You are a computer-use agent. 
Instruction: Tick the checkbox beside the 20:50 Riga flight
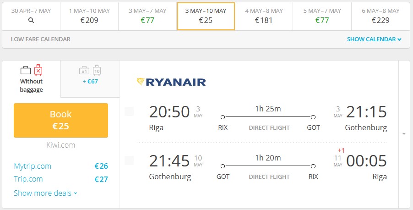click(129, 111)
